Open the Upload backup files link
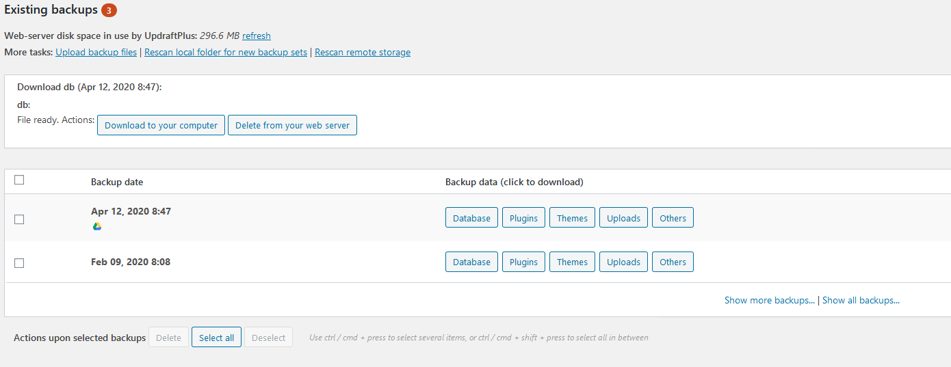 click(96, 52)
